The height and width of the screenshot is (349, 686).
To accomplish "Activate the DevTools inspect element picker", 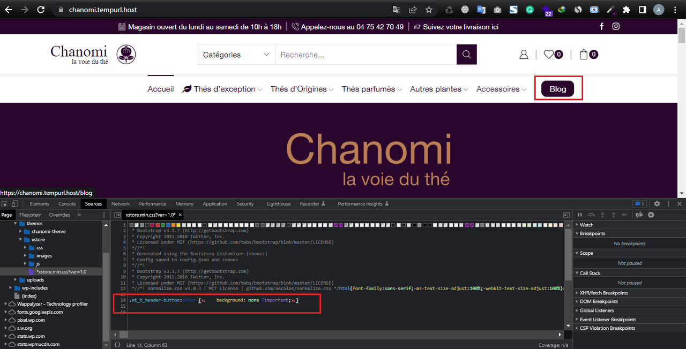I will [5, 204].
